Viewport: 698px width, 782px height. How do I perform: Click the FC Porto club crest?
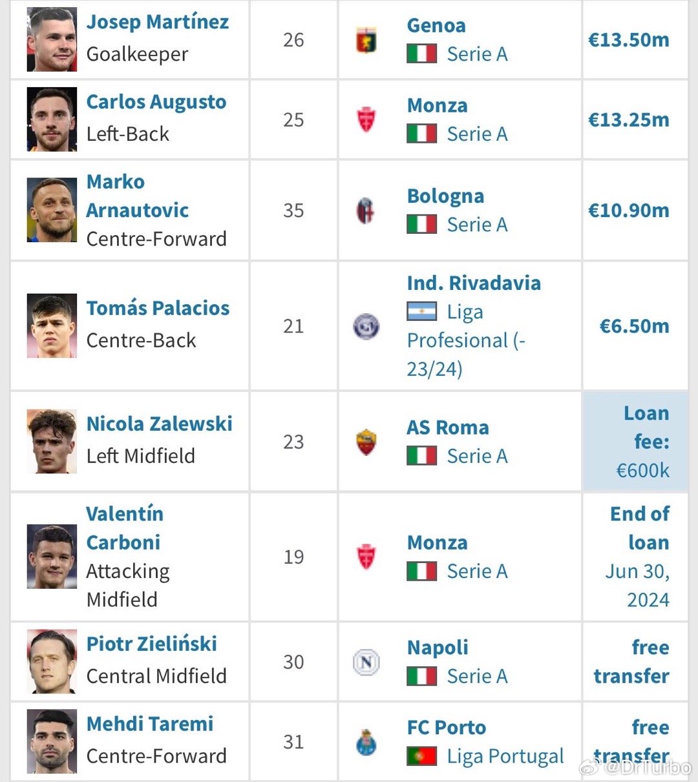[x=366, y=742]
